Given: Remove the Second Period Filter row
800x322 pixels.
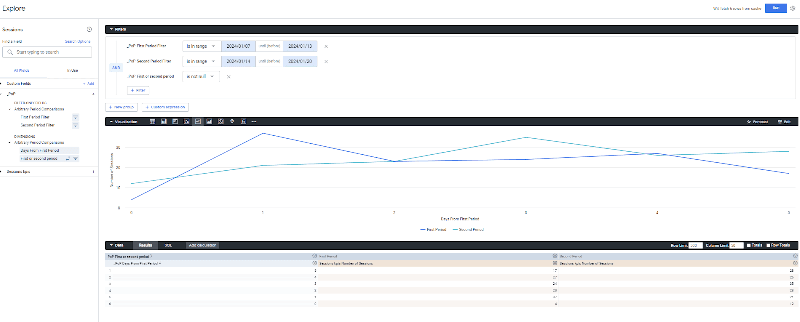Looking at the screenshot, I should pos(326,62).
